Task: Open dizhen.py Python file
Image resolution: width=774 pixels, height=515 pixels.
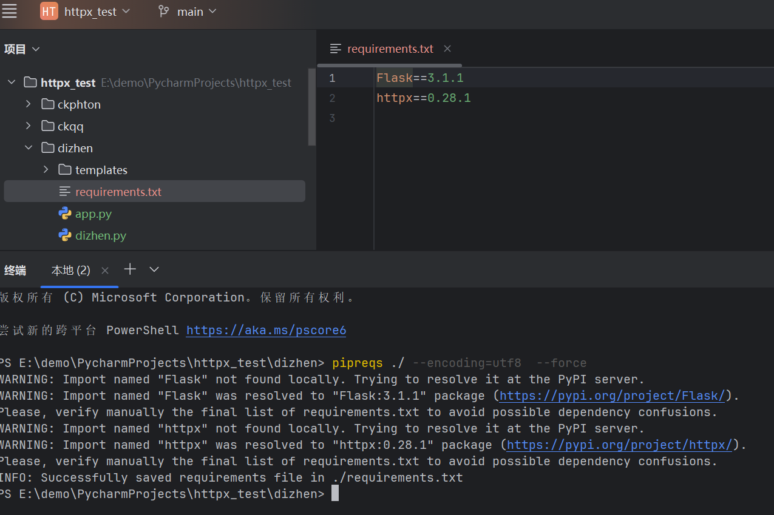Action: 100,235
